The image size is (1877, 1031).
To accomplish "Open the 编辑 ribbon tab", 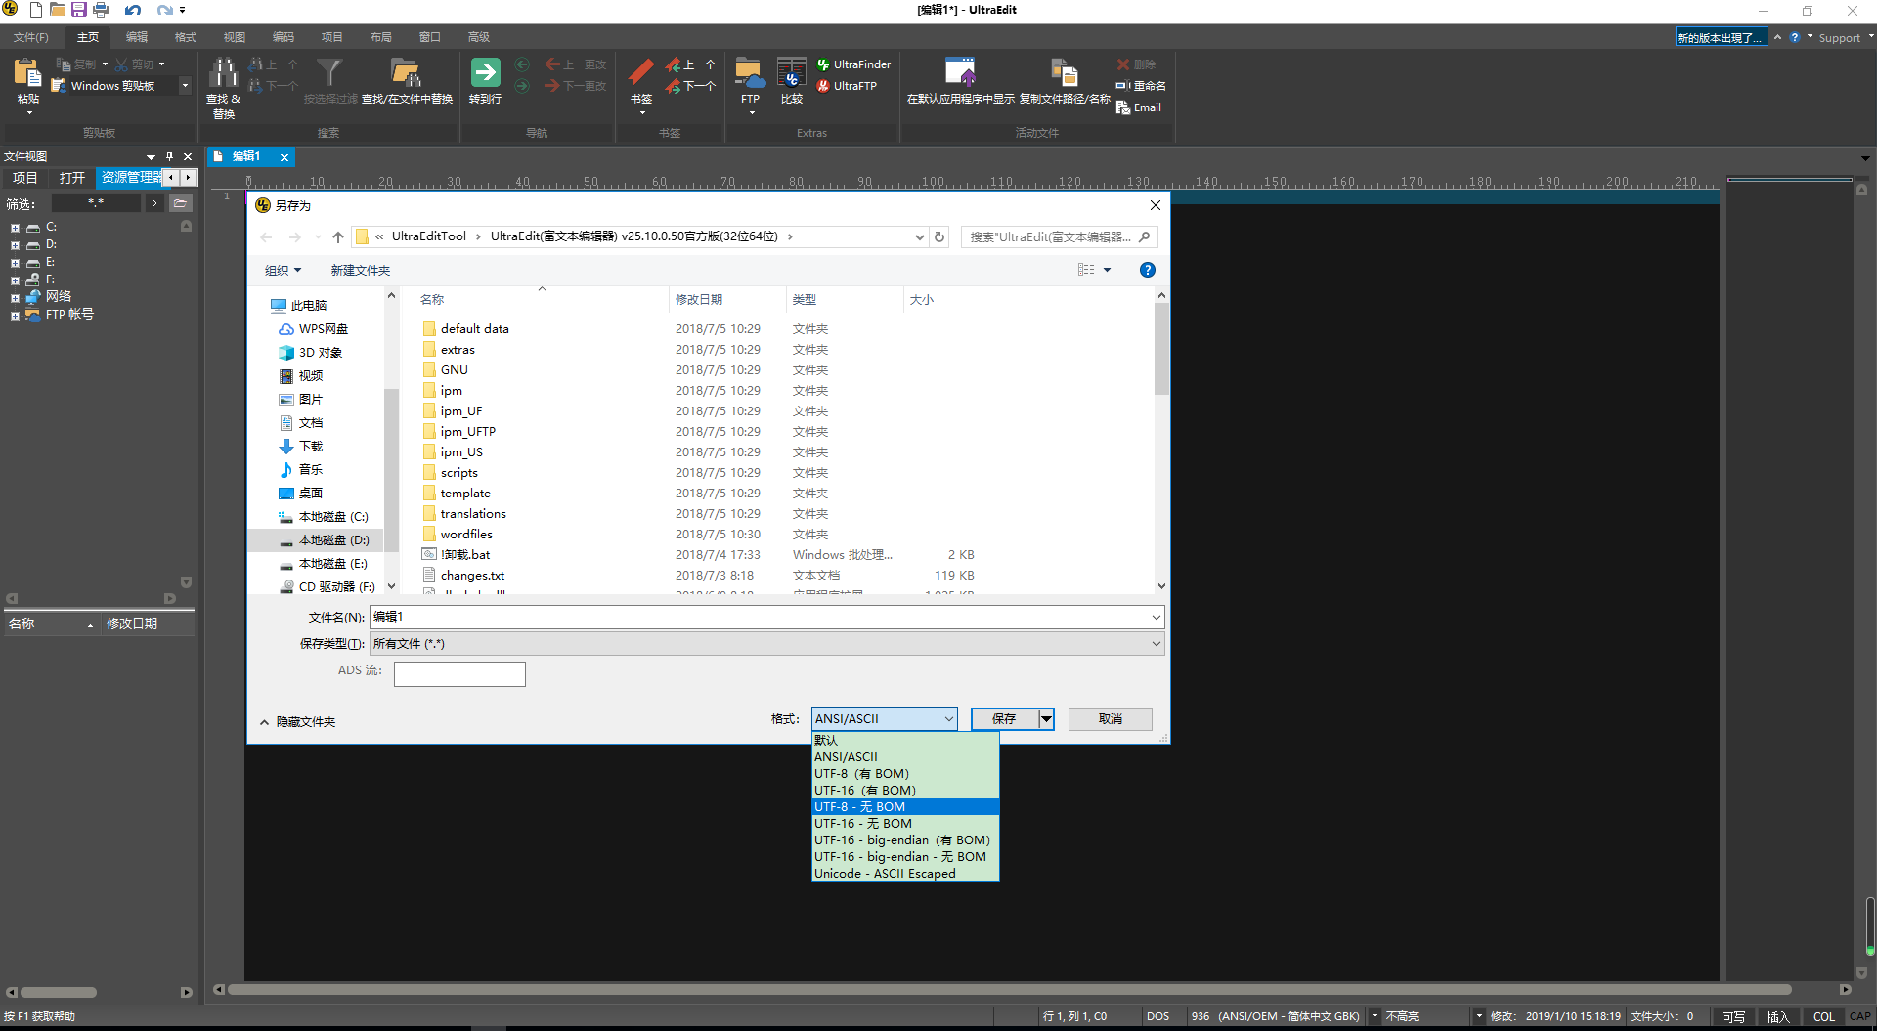I will 137,37.
